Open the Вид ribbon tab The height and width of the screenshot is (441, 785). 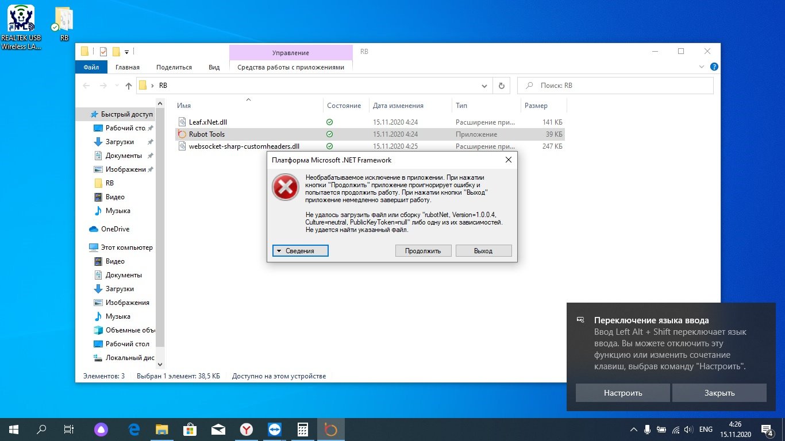click(214, 67)
